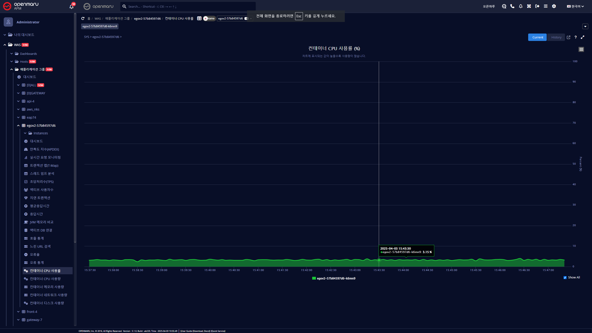Image resolution: width=592 pixels, height=333 pixels.
Task: Toggle the Show All checkbox
Action: (565, 277)
